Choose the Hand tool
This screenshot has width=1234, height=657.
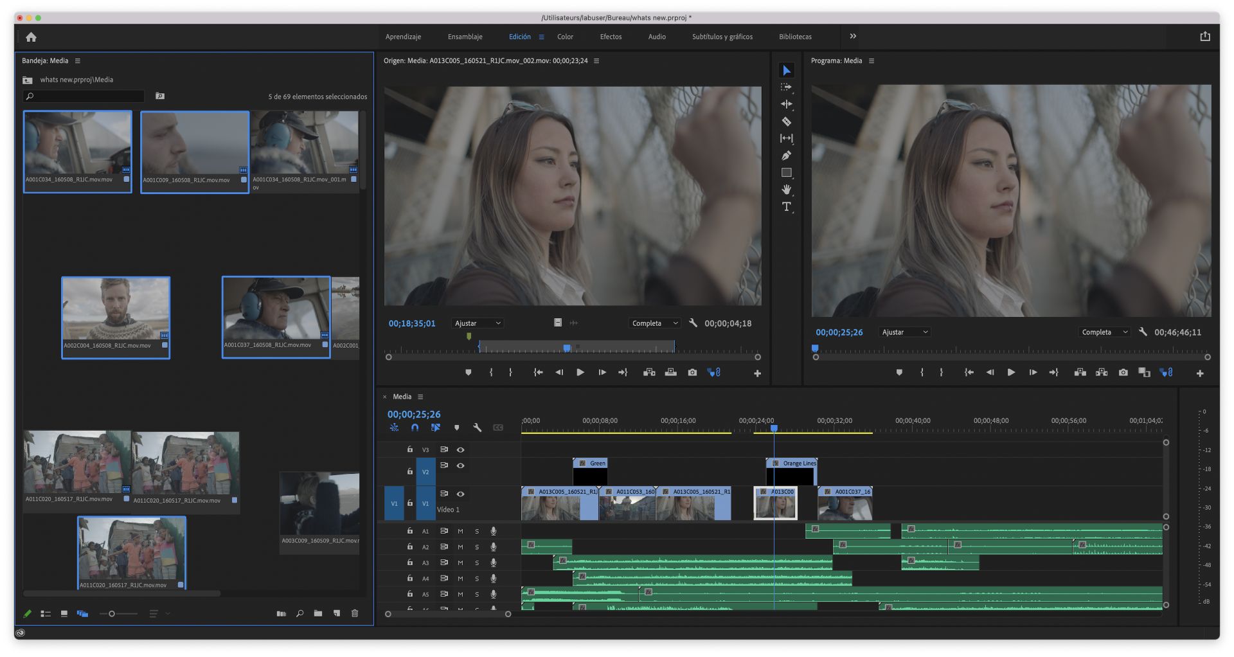click(786, 190)
